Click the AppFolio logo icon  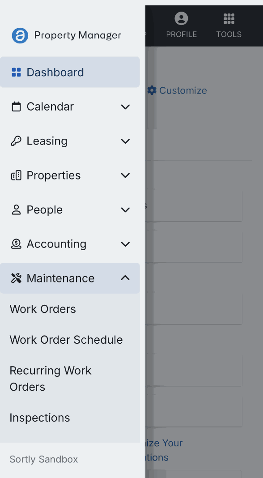pos(20,35)
